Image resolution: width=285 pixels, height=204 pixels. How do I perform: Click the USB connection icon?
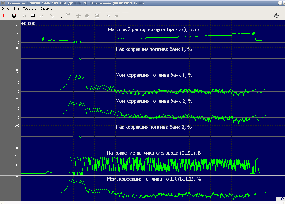point(276,16)
